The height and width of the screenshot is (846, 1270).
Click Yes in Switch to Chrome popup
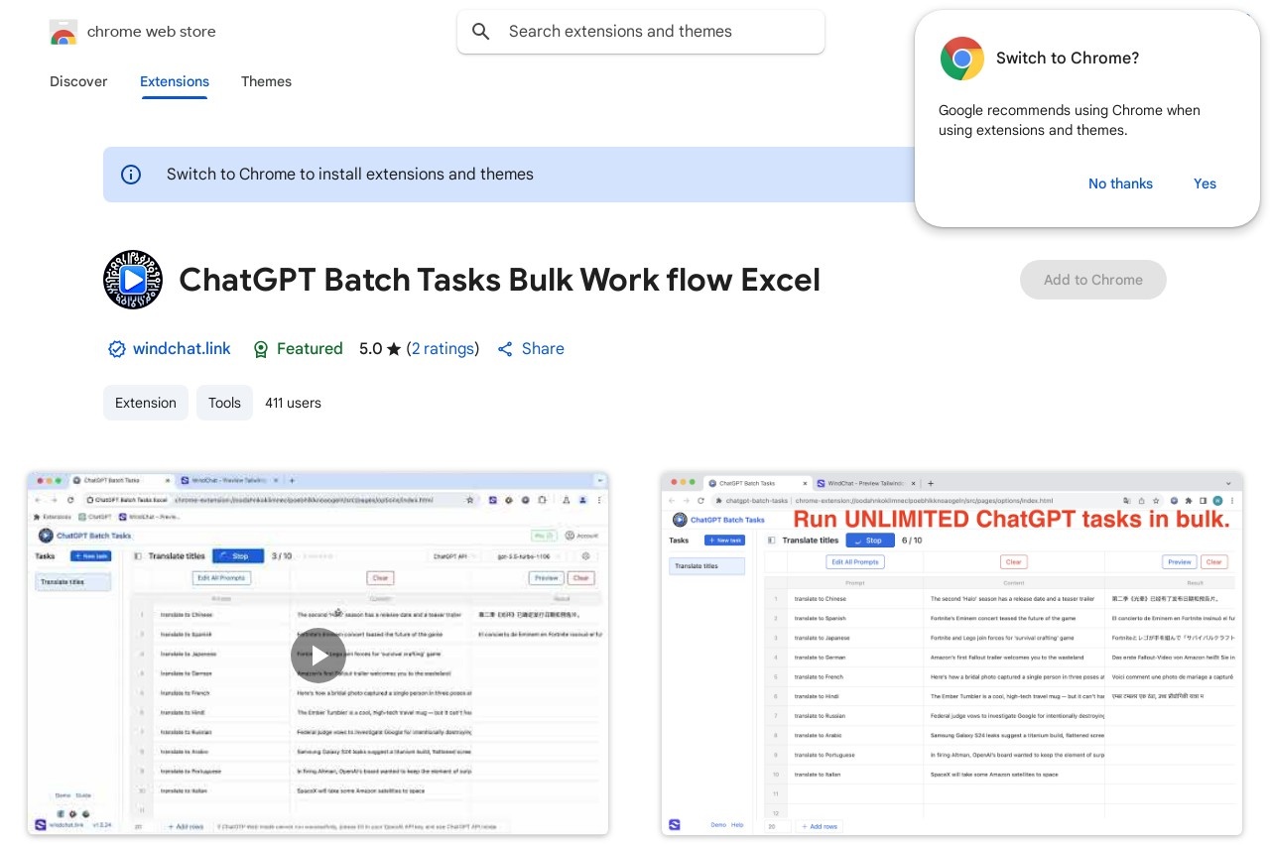tap(1205, 183)
